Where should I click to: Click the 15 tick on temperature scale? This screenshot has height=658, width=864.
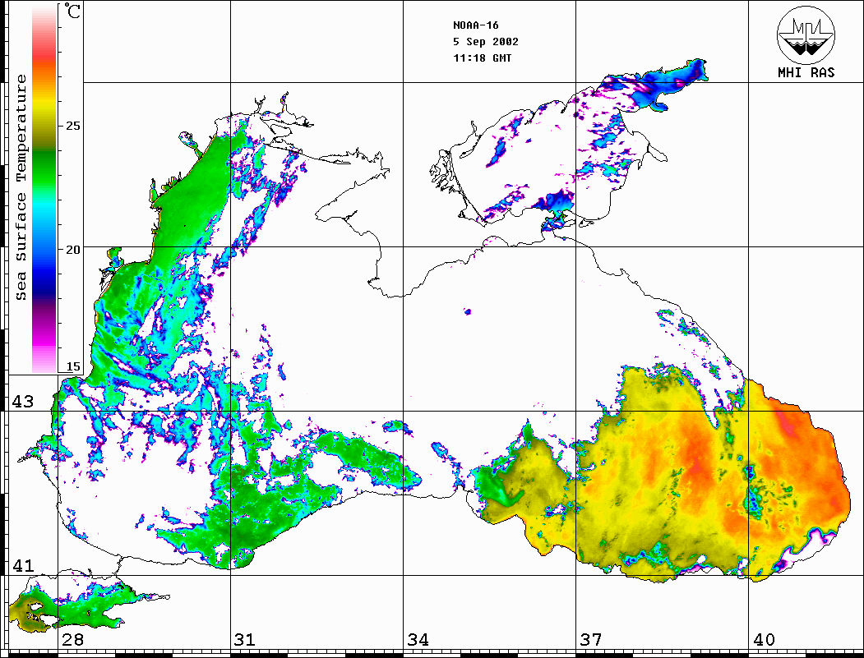[72, 366]
